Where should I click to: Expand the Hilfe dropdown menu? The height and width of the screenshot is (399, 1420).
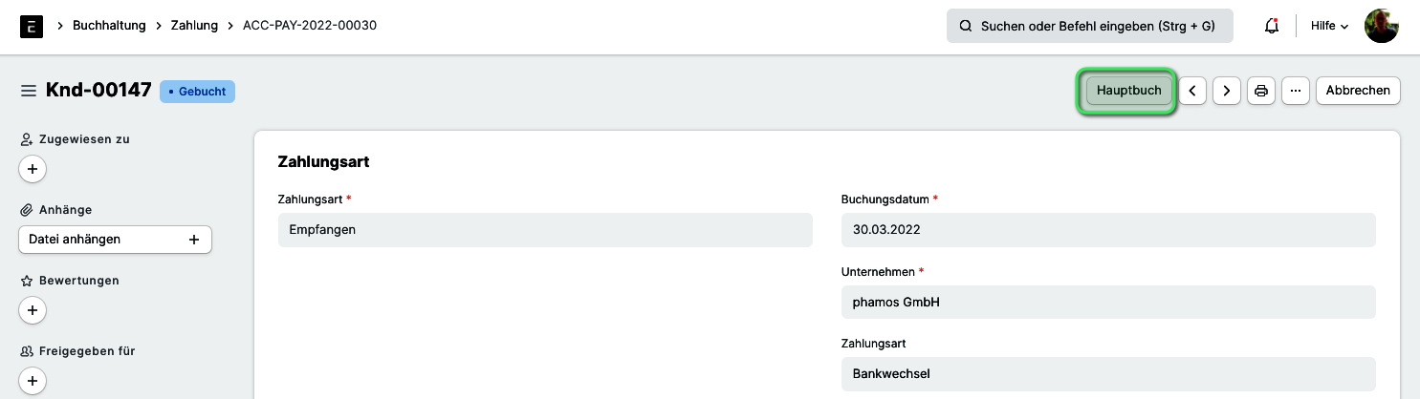click(x=1329, y=26)
